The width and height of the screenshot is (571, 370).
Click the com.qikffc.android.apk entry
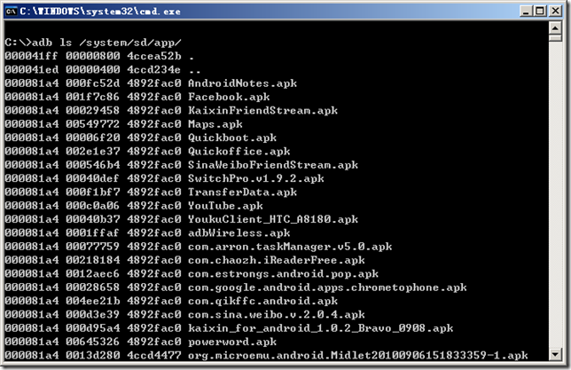tap(262, 301)
